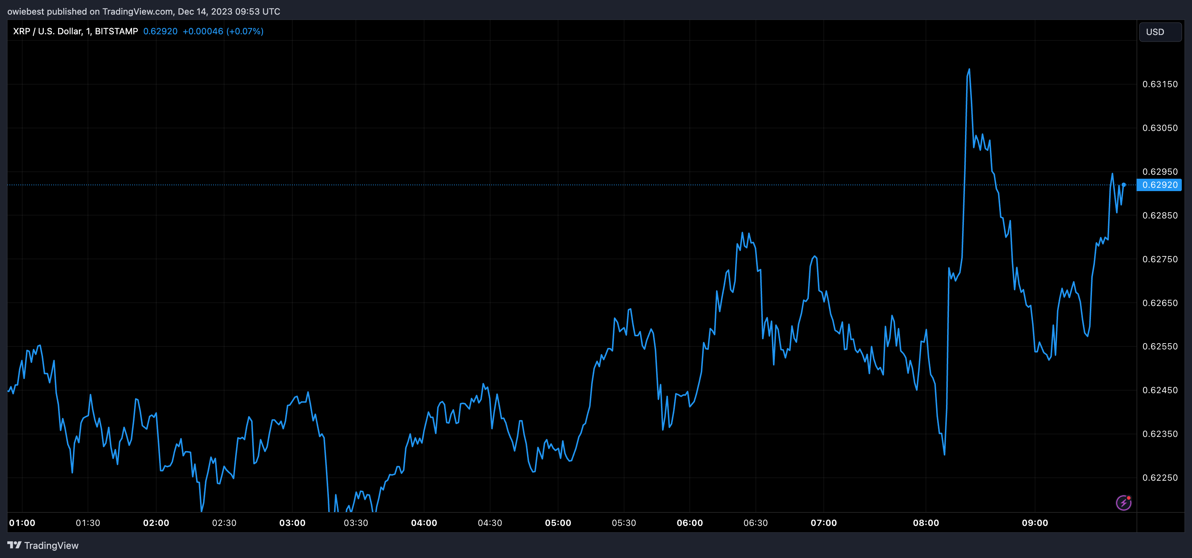Image resolution: width=1192 pixels, height=558 pixels.
Task: Open the USD currency selector
Action: (1160, 32)
